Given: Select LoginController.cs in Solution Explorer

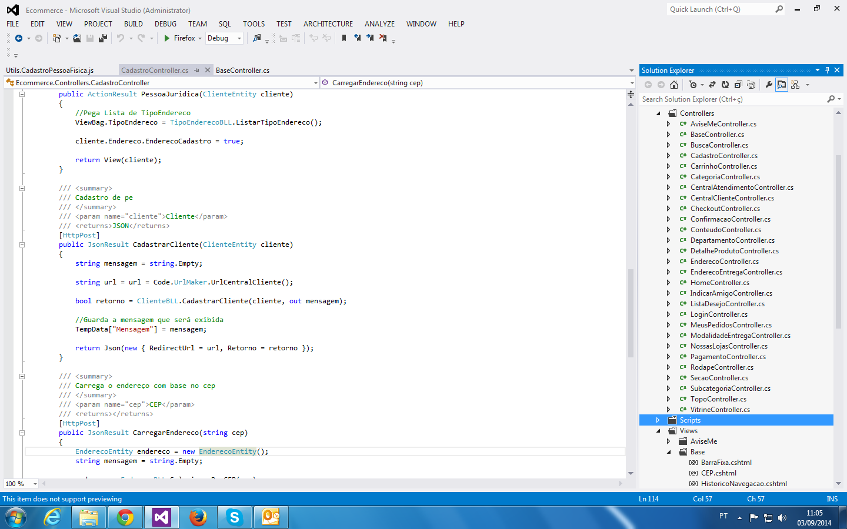Looking at the screenshot, I should tap(719, 314).
